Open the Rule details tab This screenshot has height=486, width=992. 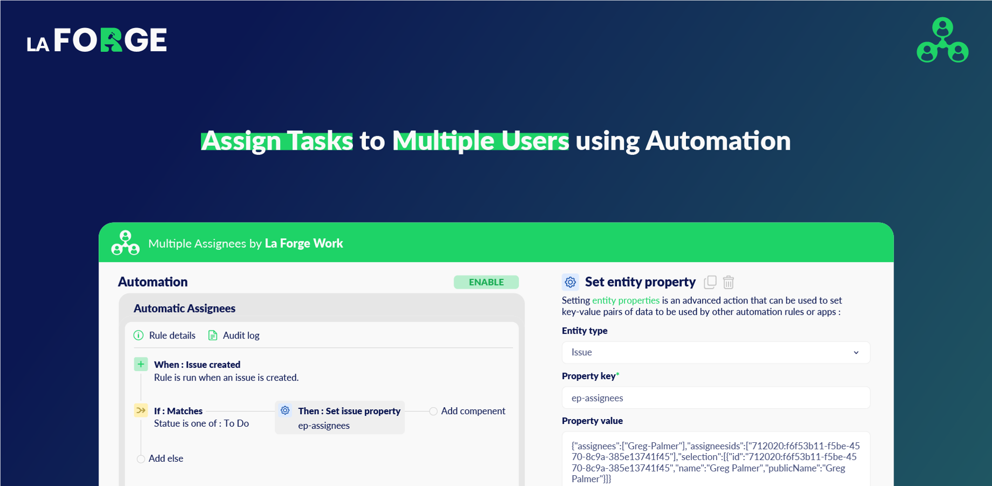tap(172, 335)
